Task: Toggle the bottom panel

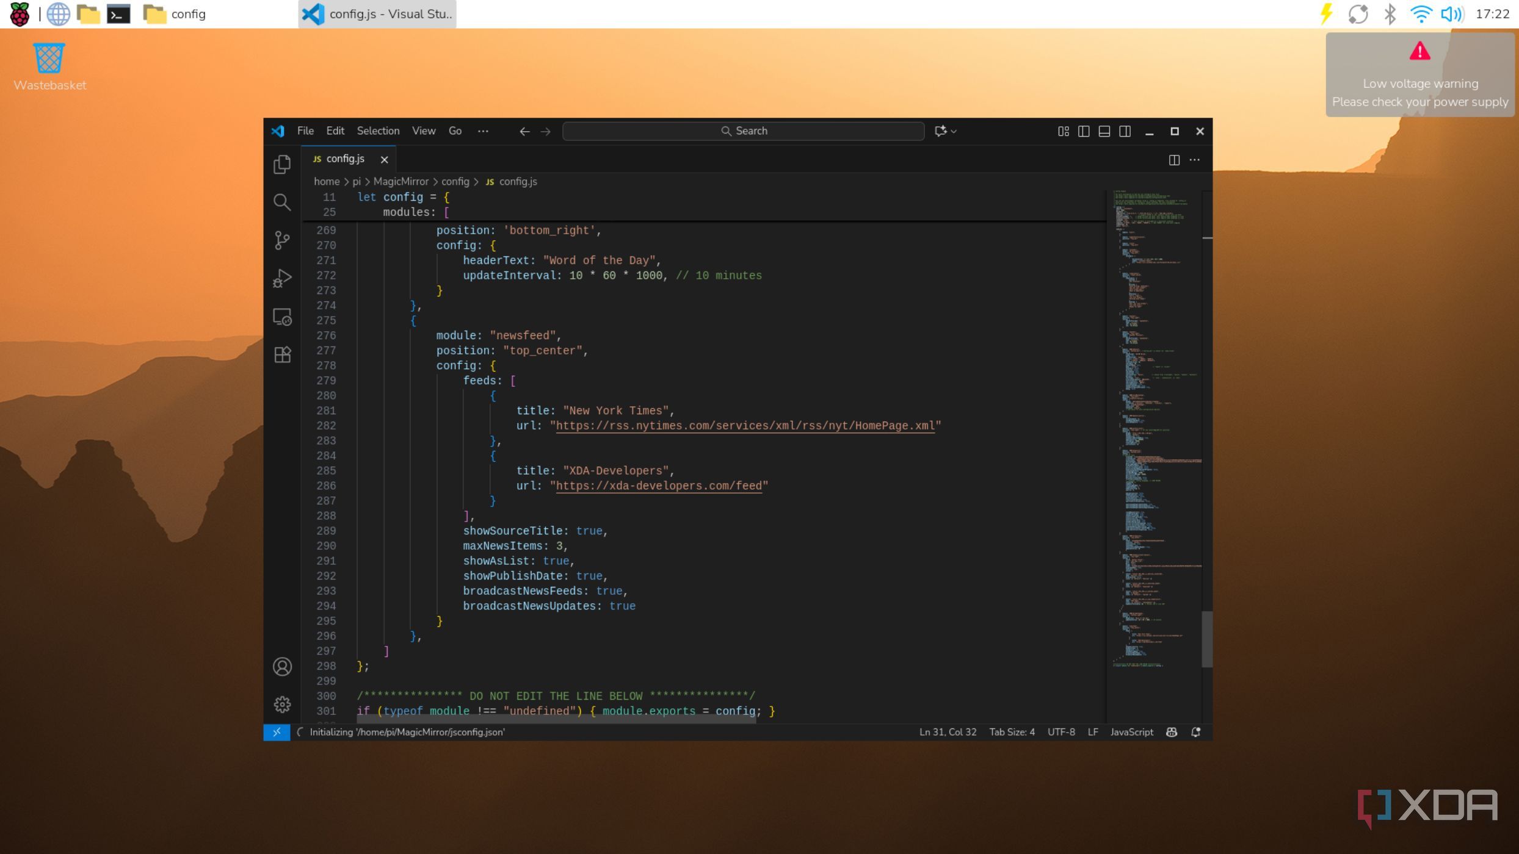Action: tap(1104, 131)
